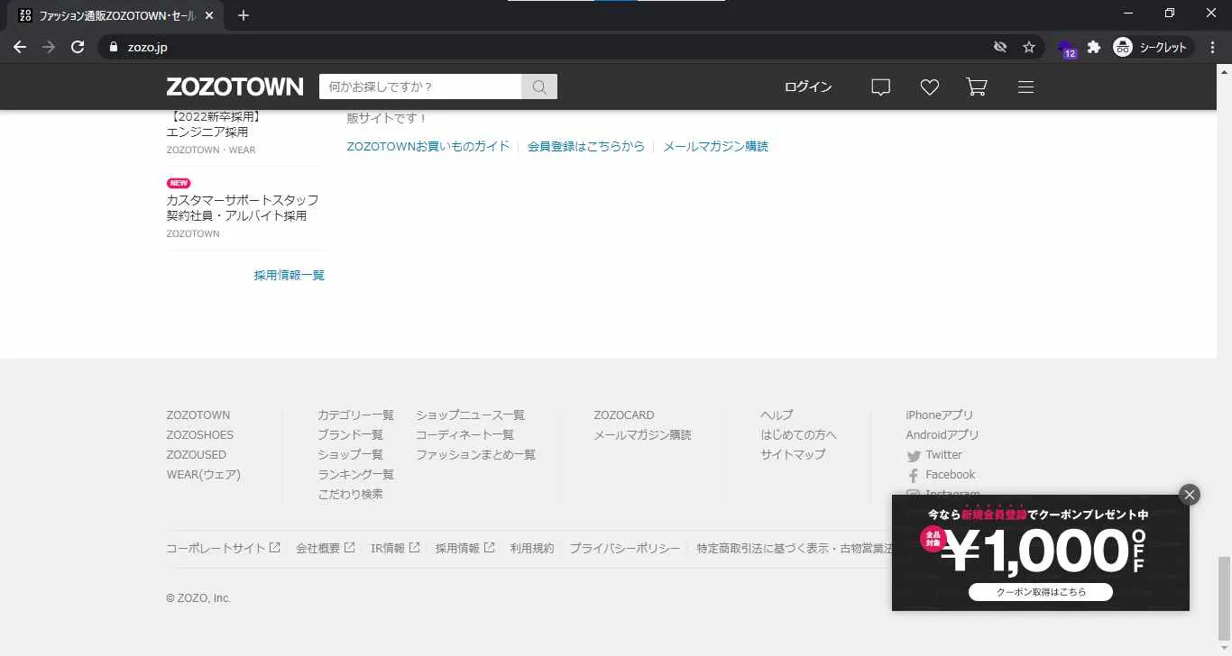Screen dimensions: 1232x656
Task: Open ZOZOTOWNお買いものガイド link
Action: tap(428, 146)
